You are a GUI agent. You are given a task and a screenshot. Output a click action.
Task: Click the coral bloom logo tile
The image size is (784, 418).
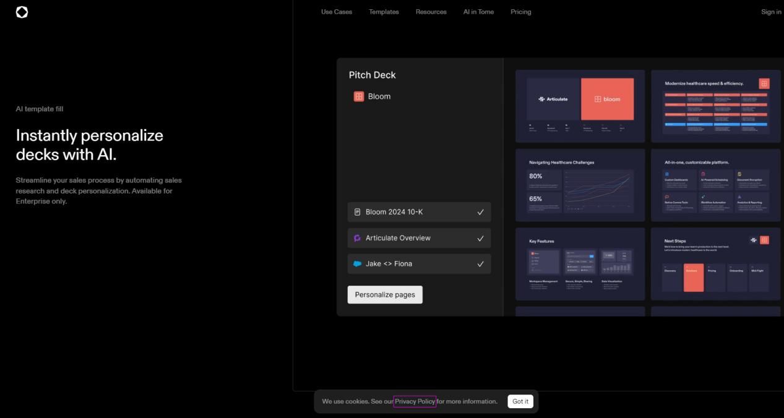(607, 99)
